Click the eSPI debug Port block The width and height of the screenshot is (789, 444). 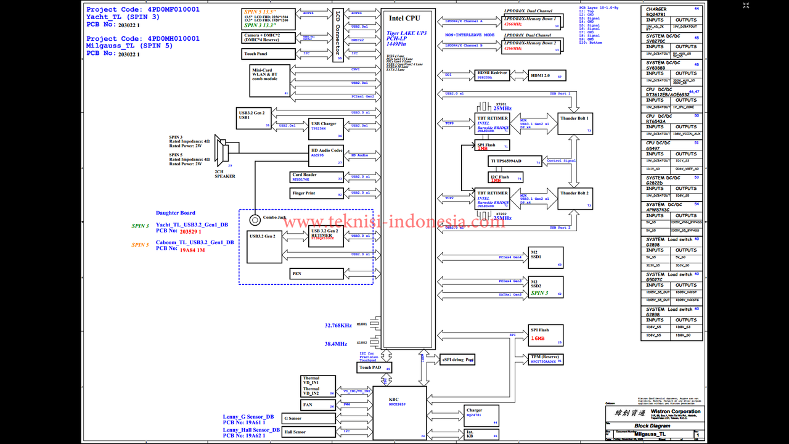click(458, 360)
